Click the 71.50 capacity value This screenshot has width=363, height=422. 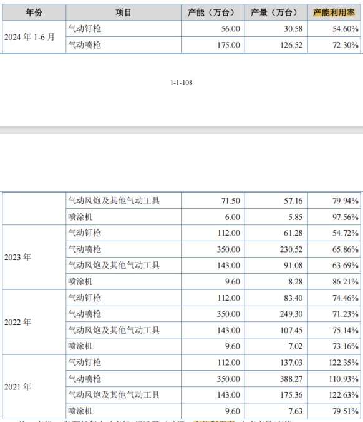(230, 201)
